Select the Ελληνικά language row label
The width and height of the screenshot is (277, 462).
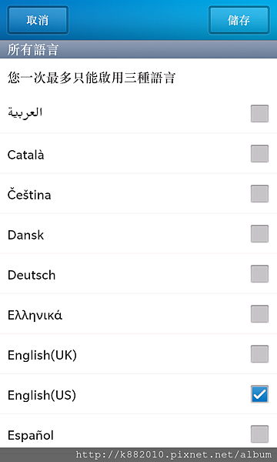pyautogui.click(x=35, y=315)
